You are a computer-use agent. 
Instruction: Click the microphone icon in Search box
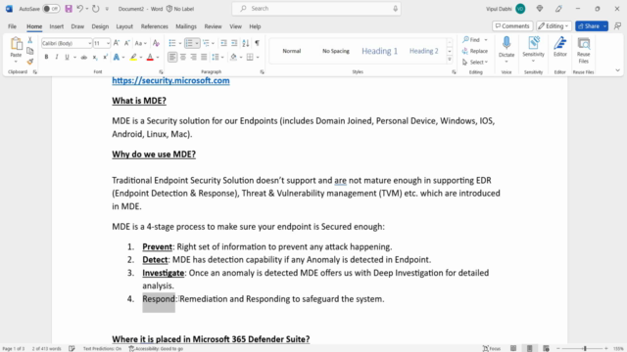click(395, 9)
